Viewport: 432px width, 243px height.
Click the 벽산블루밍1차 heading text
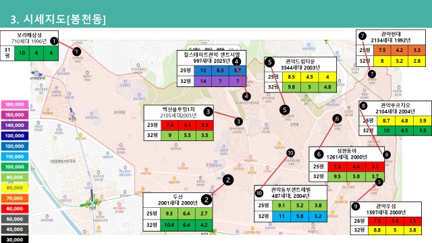[x=178, y=109]
